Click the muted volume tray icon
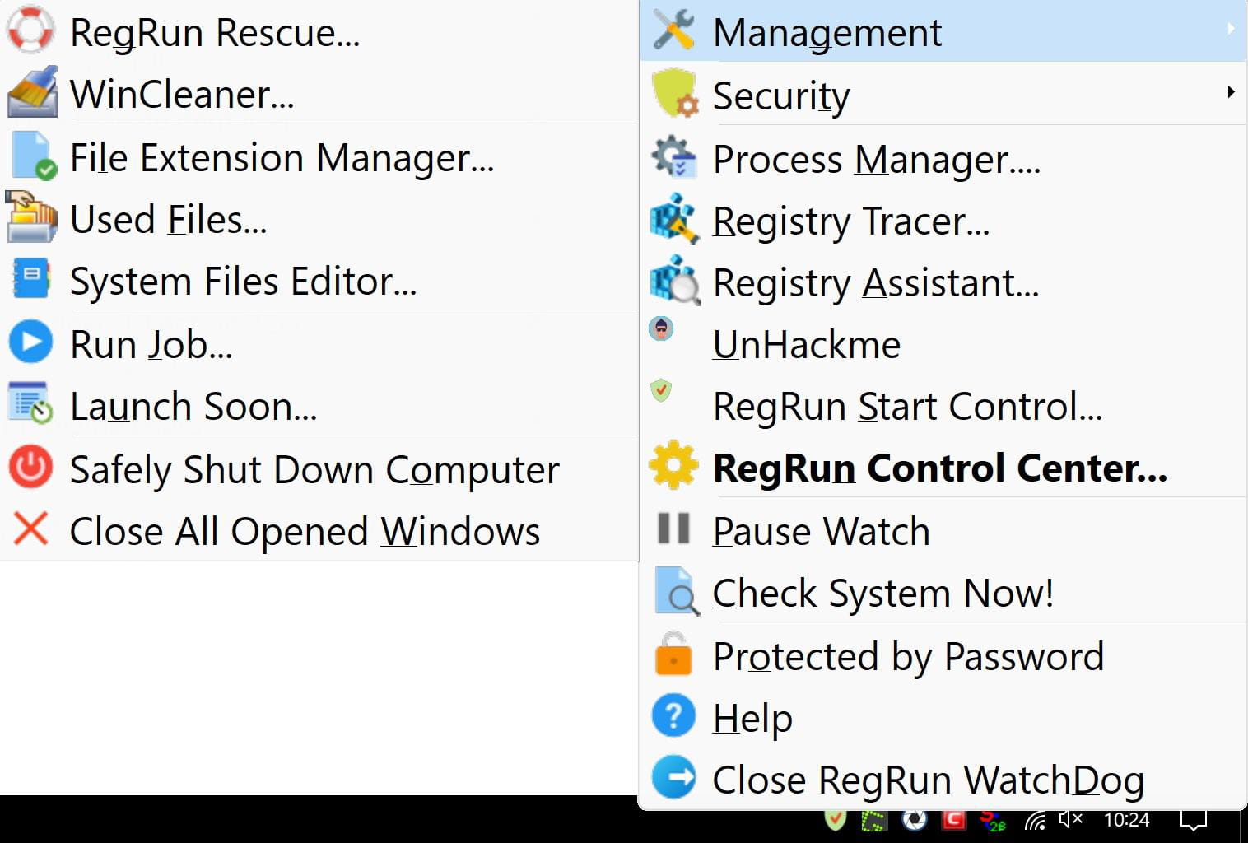1248x843 pixels. [x=1070, y=819]
